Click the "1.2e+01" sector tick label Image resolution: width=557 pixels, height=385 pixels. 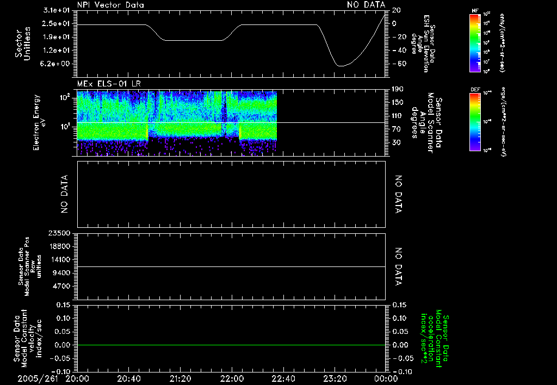pyautogui.click(x=57, y=51)
